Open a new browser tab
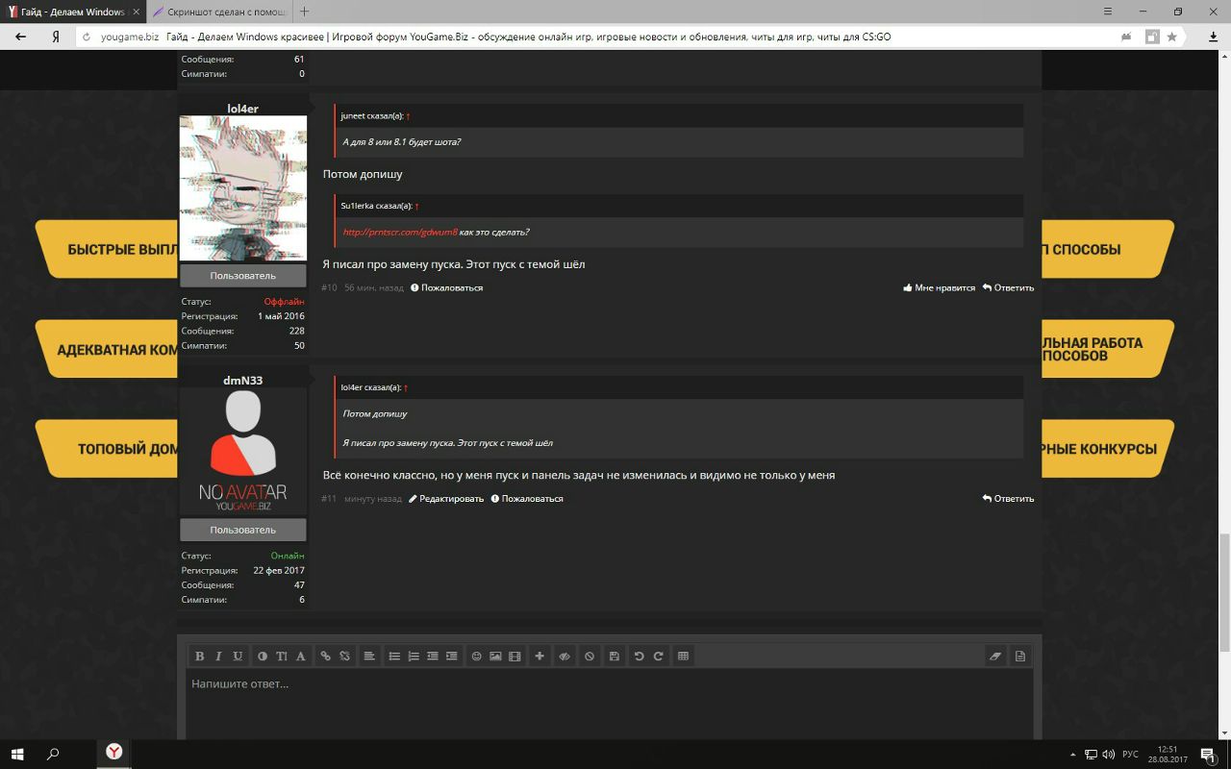The width and height of the screenshot is (1231, 769). tap(305, 12)
